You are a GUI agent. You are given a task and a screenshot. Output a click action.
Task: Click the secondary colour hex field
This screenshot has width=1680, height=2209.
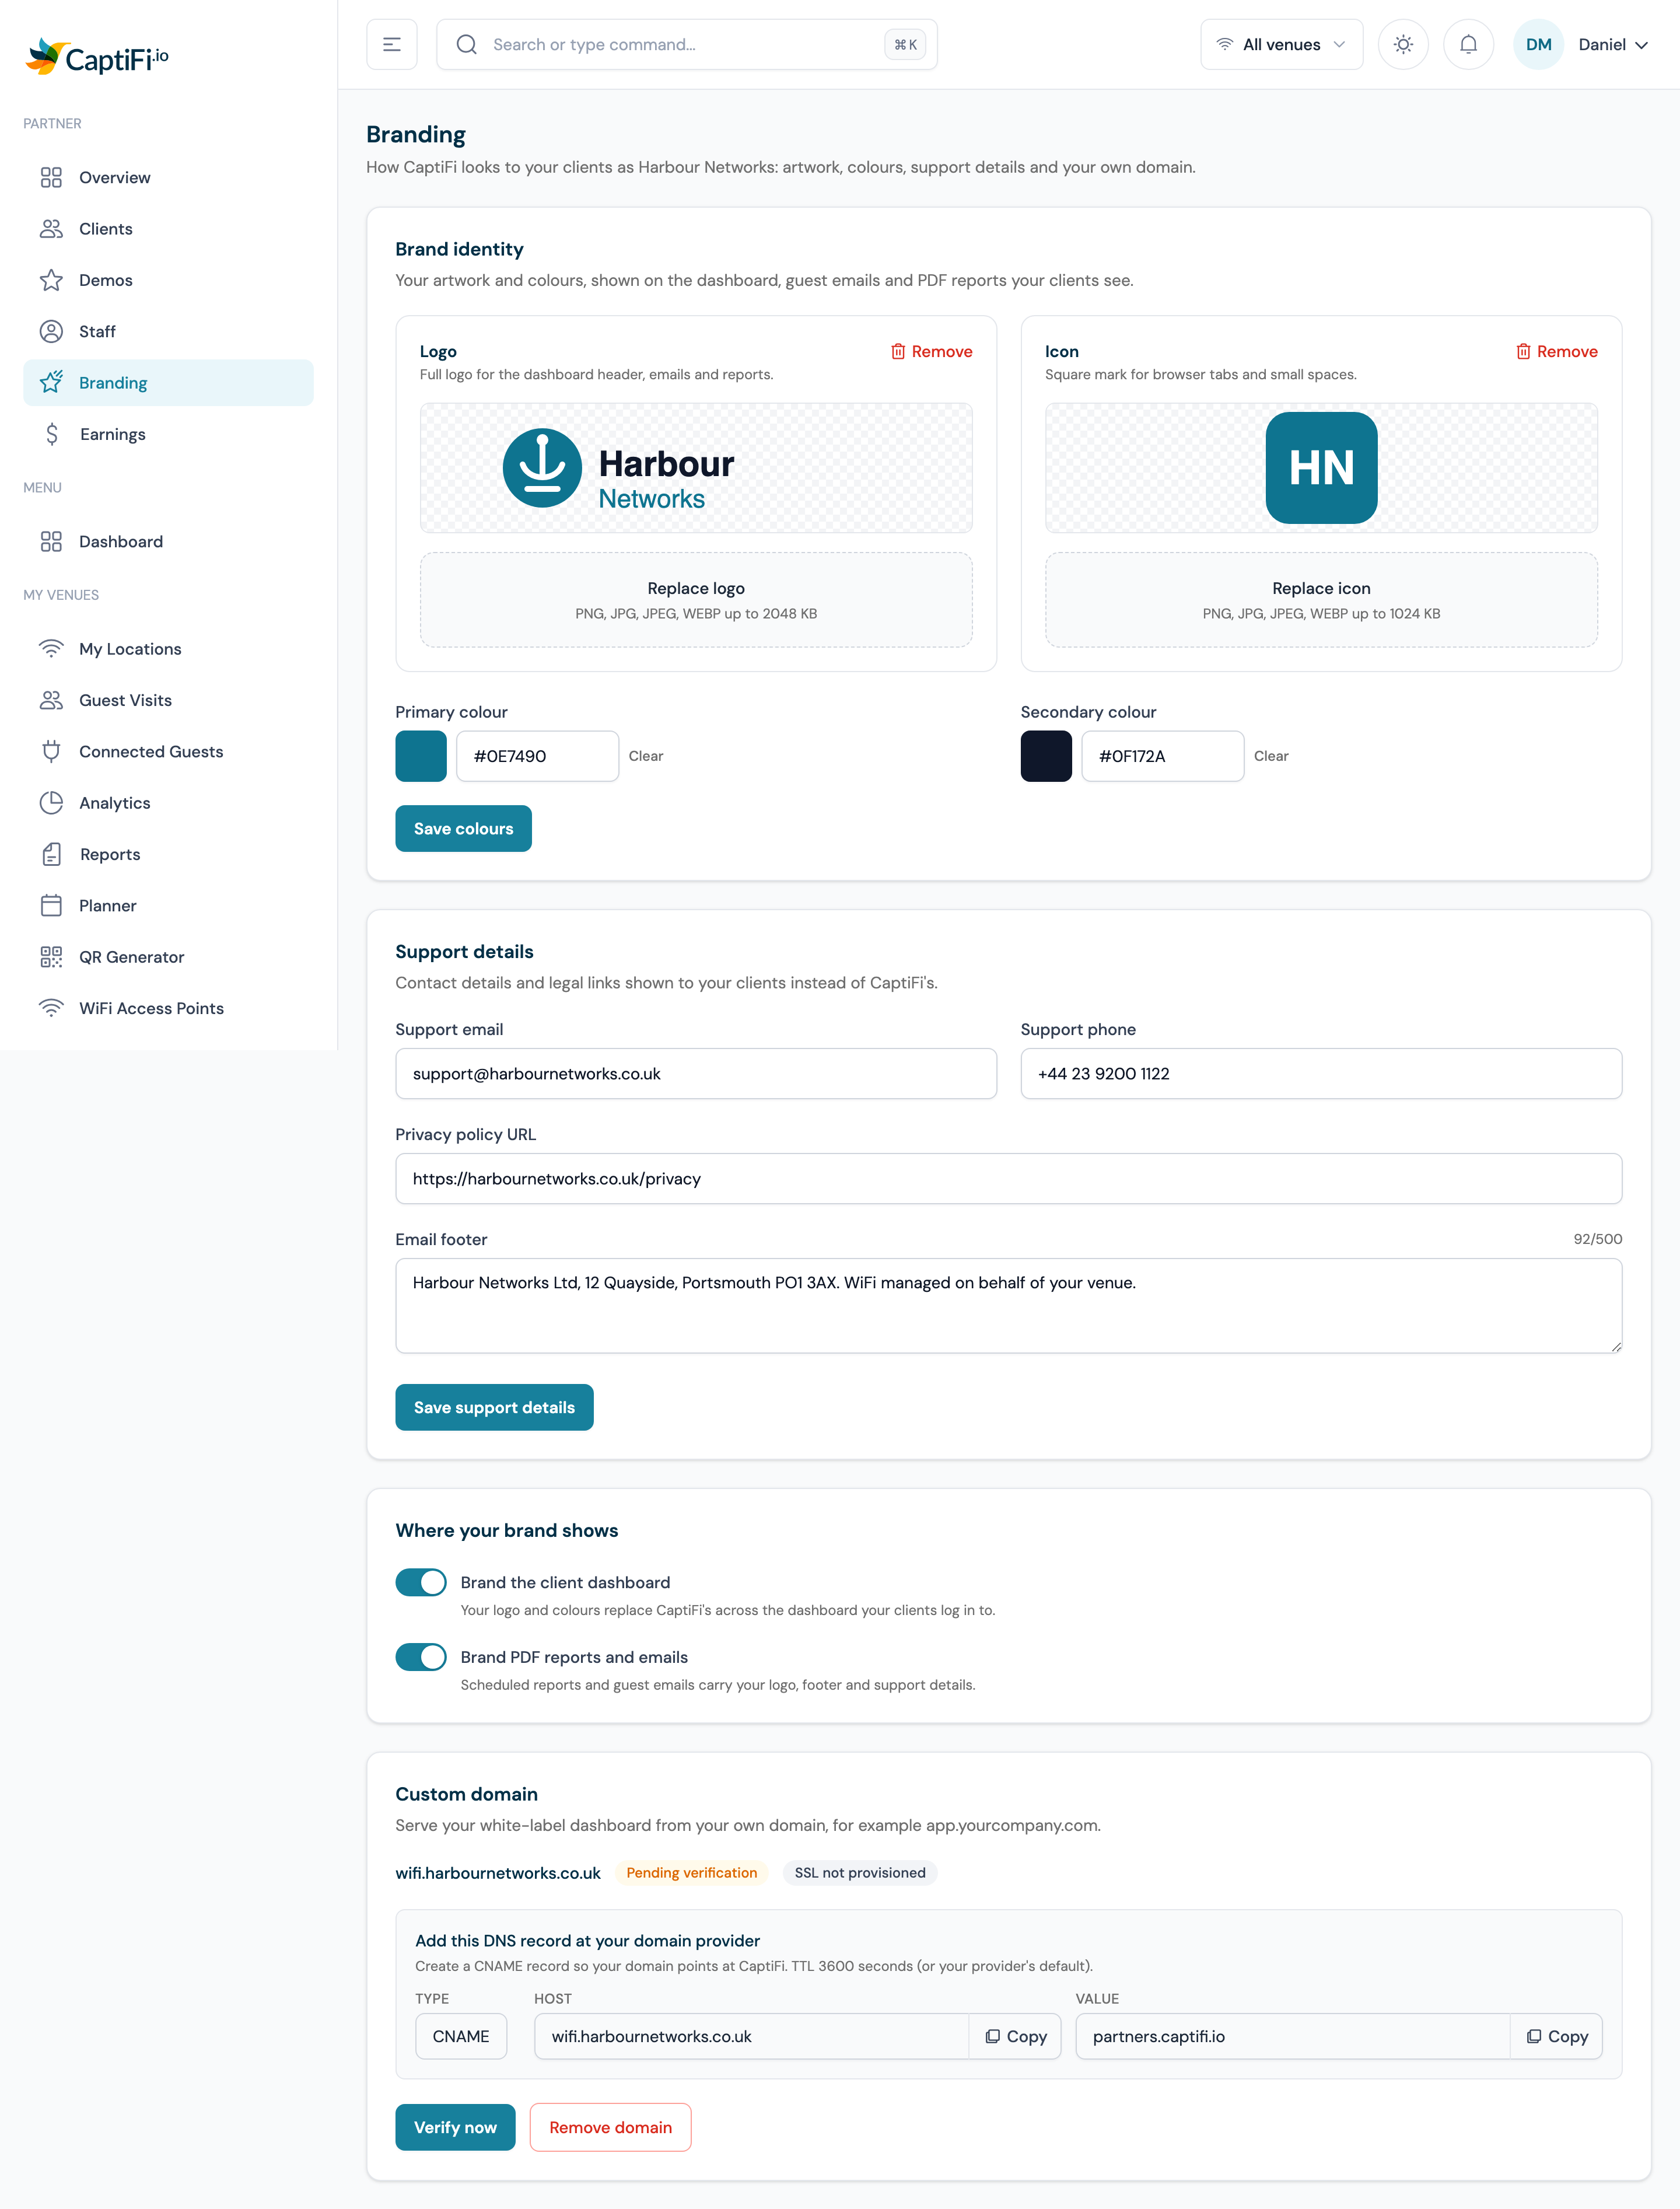pyautogui.click(x=1163, y=756)
